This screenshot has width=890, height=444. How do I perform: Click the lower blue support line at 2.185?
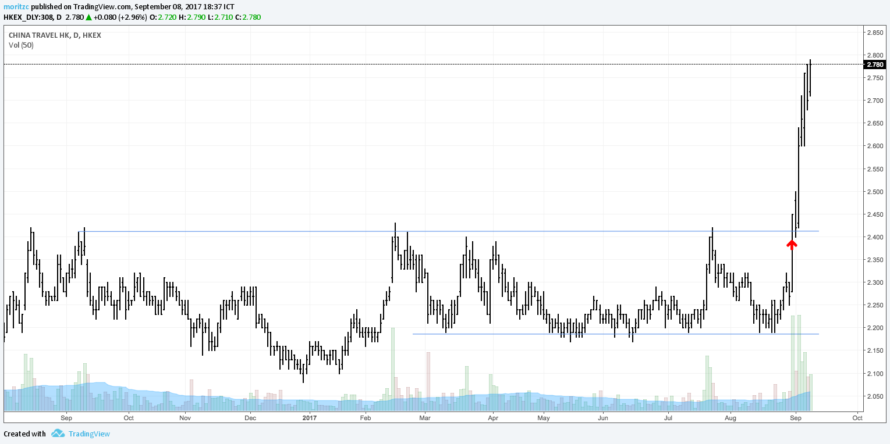click(x=615, y=334)
